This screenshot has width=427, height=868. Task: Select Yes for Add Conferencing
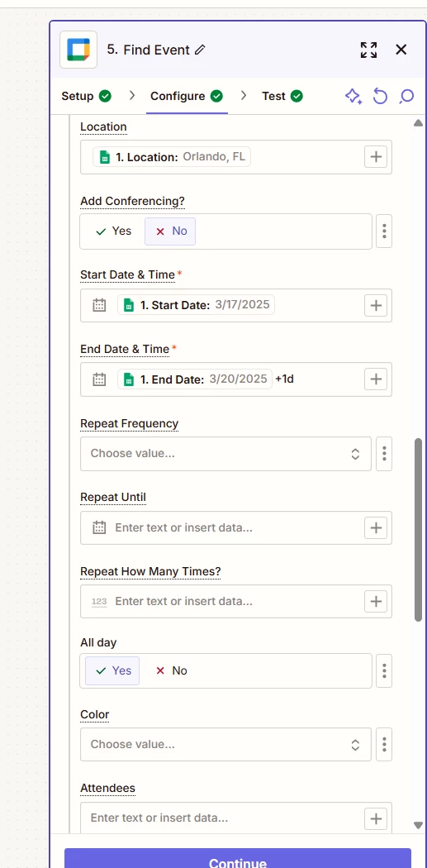tap(113, 231)
